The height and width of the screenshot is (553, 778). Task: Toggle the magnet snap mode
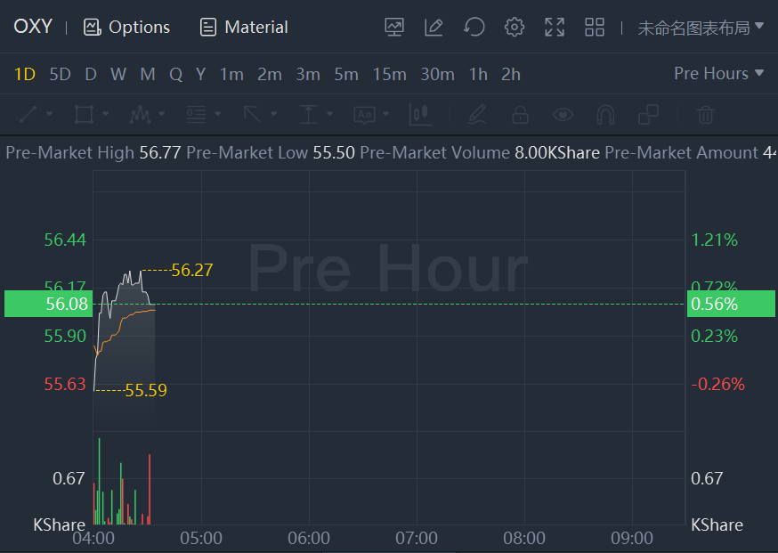(x=605, y=114)
